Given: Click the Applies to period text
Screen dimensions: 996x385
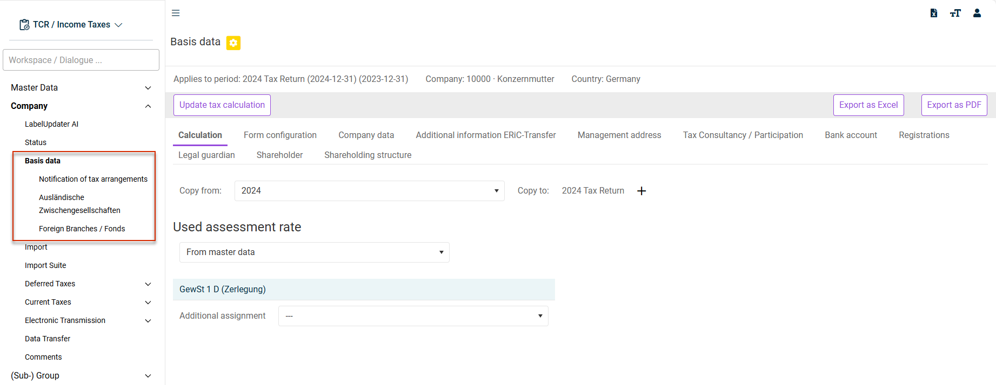Looking at the screenshot, I should pyautogui.click(x=291, y=79).
